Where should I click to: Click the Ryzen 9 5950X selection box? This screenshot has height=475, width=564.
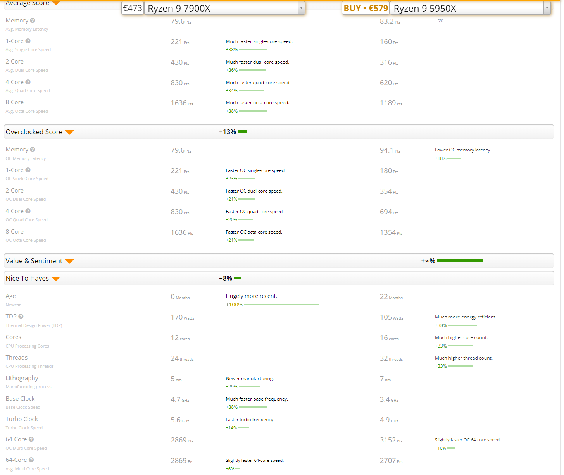coord(470,8)
